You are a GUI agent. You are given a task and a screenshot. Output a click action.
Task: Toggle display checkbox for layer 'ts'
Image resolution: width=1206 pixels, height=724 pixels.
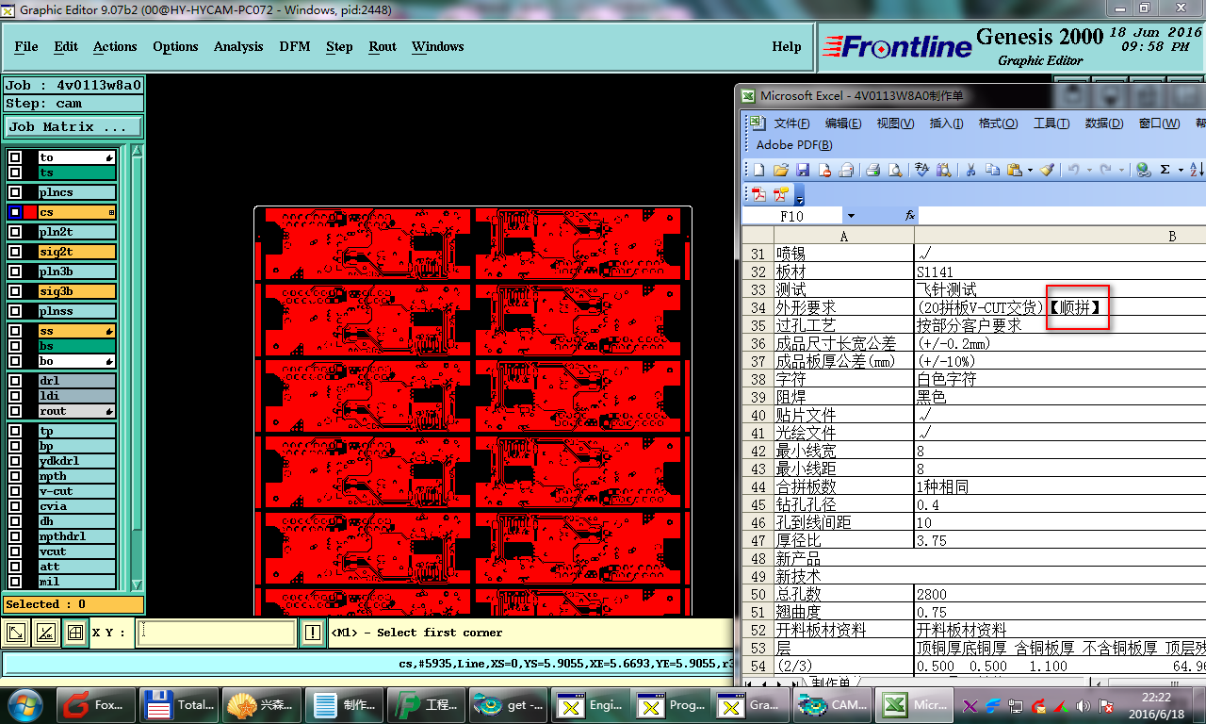click(15, 173)
